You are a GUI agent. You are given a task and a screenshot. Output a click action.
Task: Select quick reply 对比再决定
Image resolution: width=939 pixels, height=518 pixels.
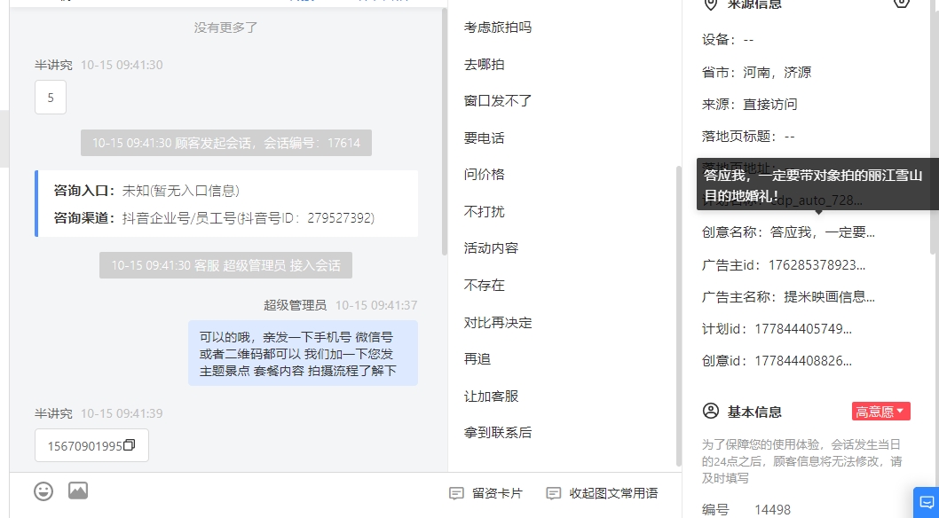click(x=498, y=322)
